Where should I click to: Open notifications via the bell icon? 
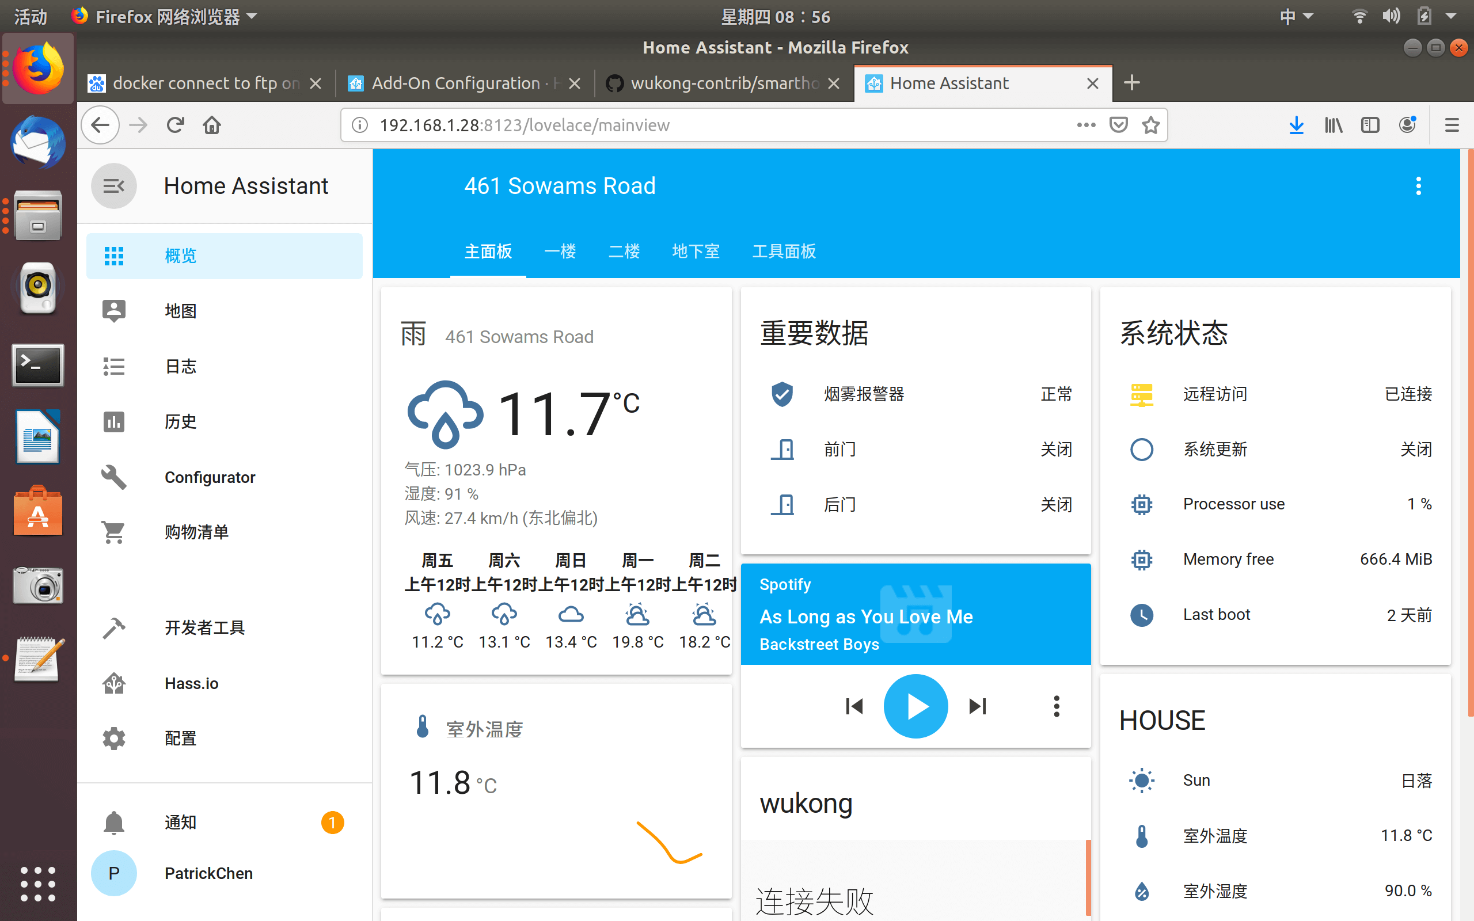[114, 822]
